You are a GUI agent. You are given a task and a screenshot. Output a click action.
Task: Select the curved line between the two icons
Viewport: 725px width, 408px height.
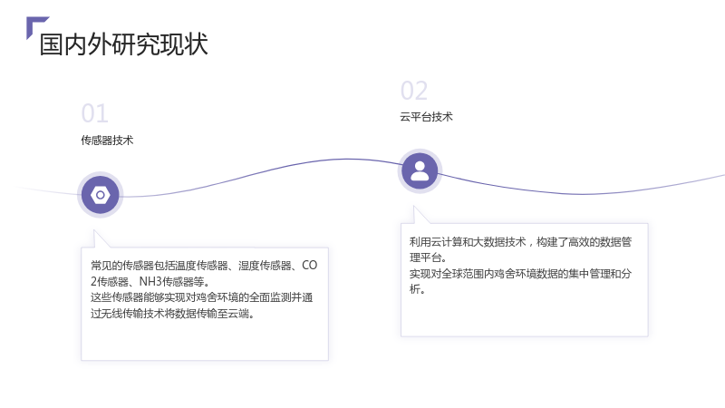(x=260, y=177)
